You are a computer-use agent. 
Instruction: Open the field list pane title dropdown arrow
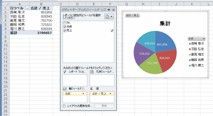click(109, 10)
